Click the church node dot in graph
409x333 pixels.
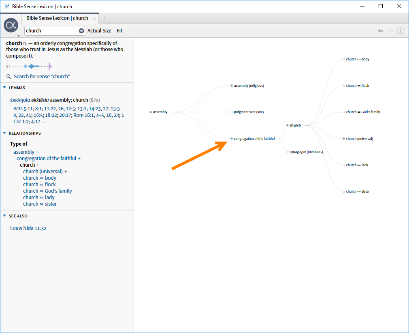point(288,125)
